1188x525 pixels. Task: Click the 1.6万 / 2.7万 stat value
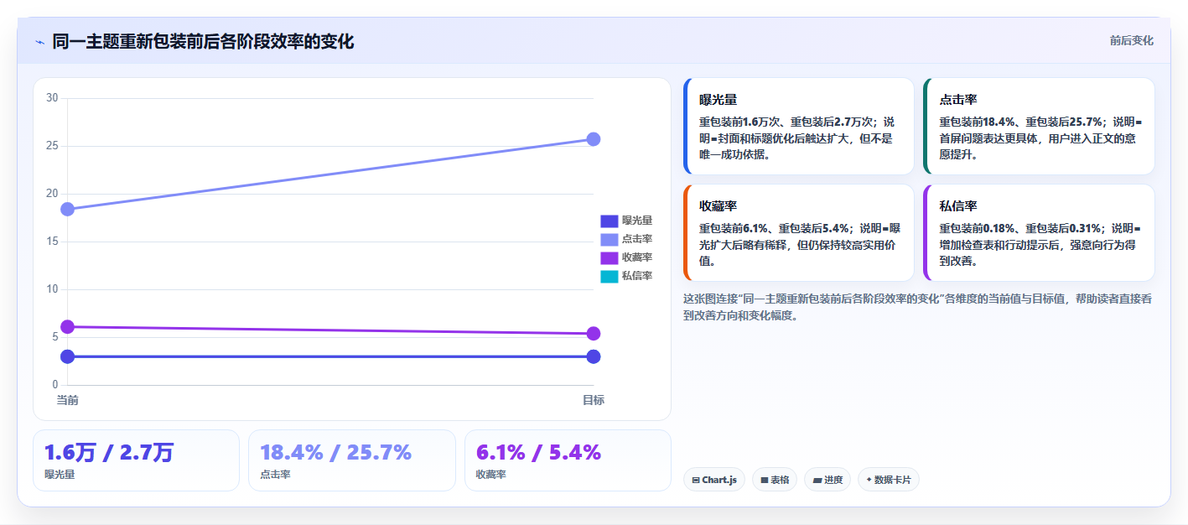(109, 453)
